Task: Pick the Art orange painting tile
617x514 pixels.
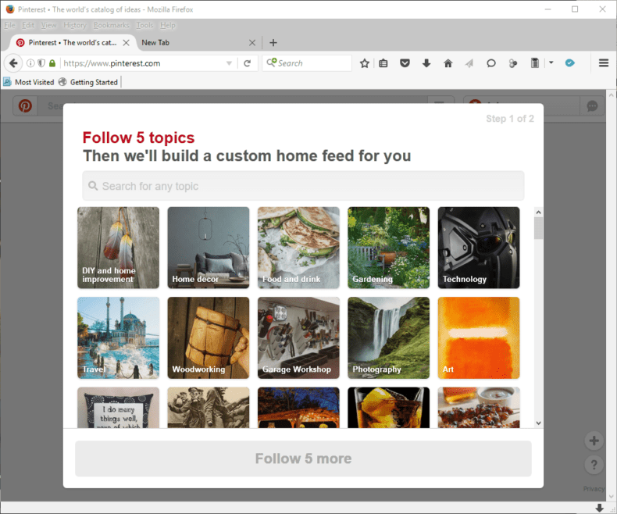Action: coord(478,337)
